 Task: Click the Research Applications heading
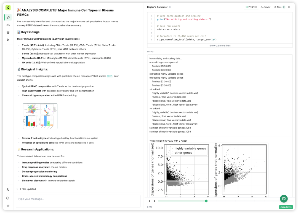tap(36, 149)
